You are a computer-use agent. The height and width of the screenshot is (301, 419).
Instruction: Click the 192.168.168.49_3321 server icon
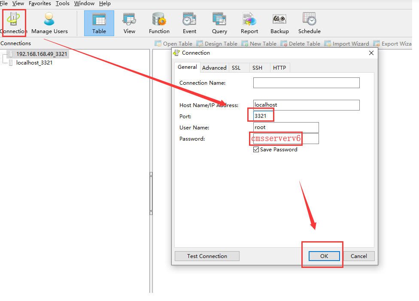pyautogui.click(x=11, y=54)
